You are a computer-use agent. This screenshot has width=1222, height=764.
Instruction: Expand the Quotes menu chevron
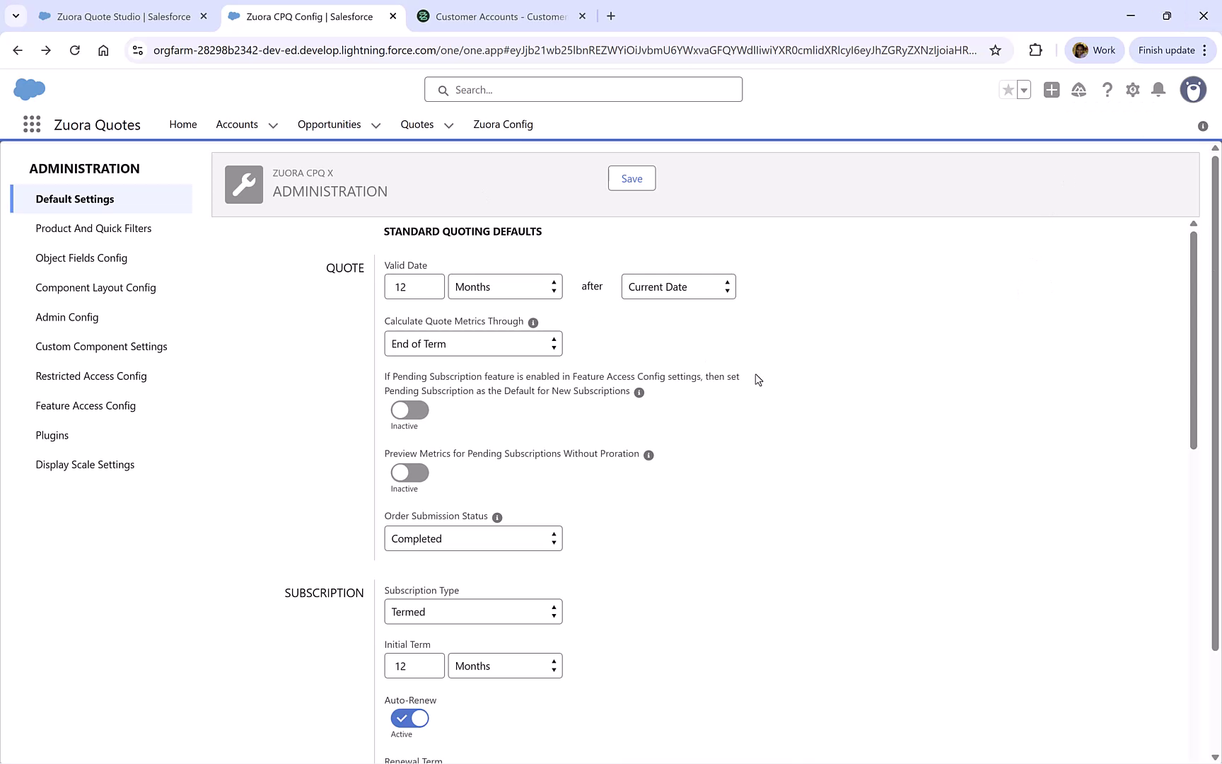coord(448,125)
